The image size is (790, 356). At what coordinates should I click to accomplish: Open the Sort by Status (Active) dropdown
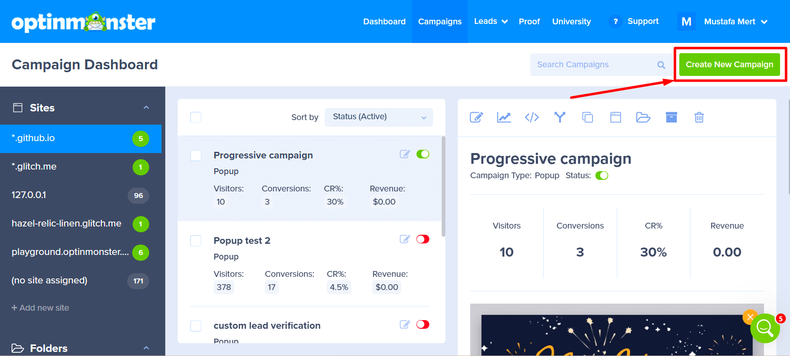coord(379,117)
